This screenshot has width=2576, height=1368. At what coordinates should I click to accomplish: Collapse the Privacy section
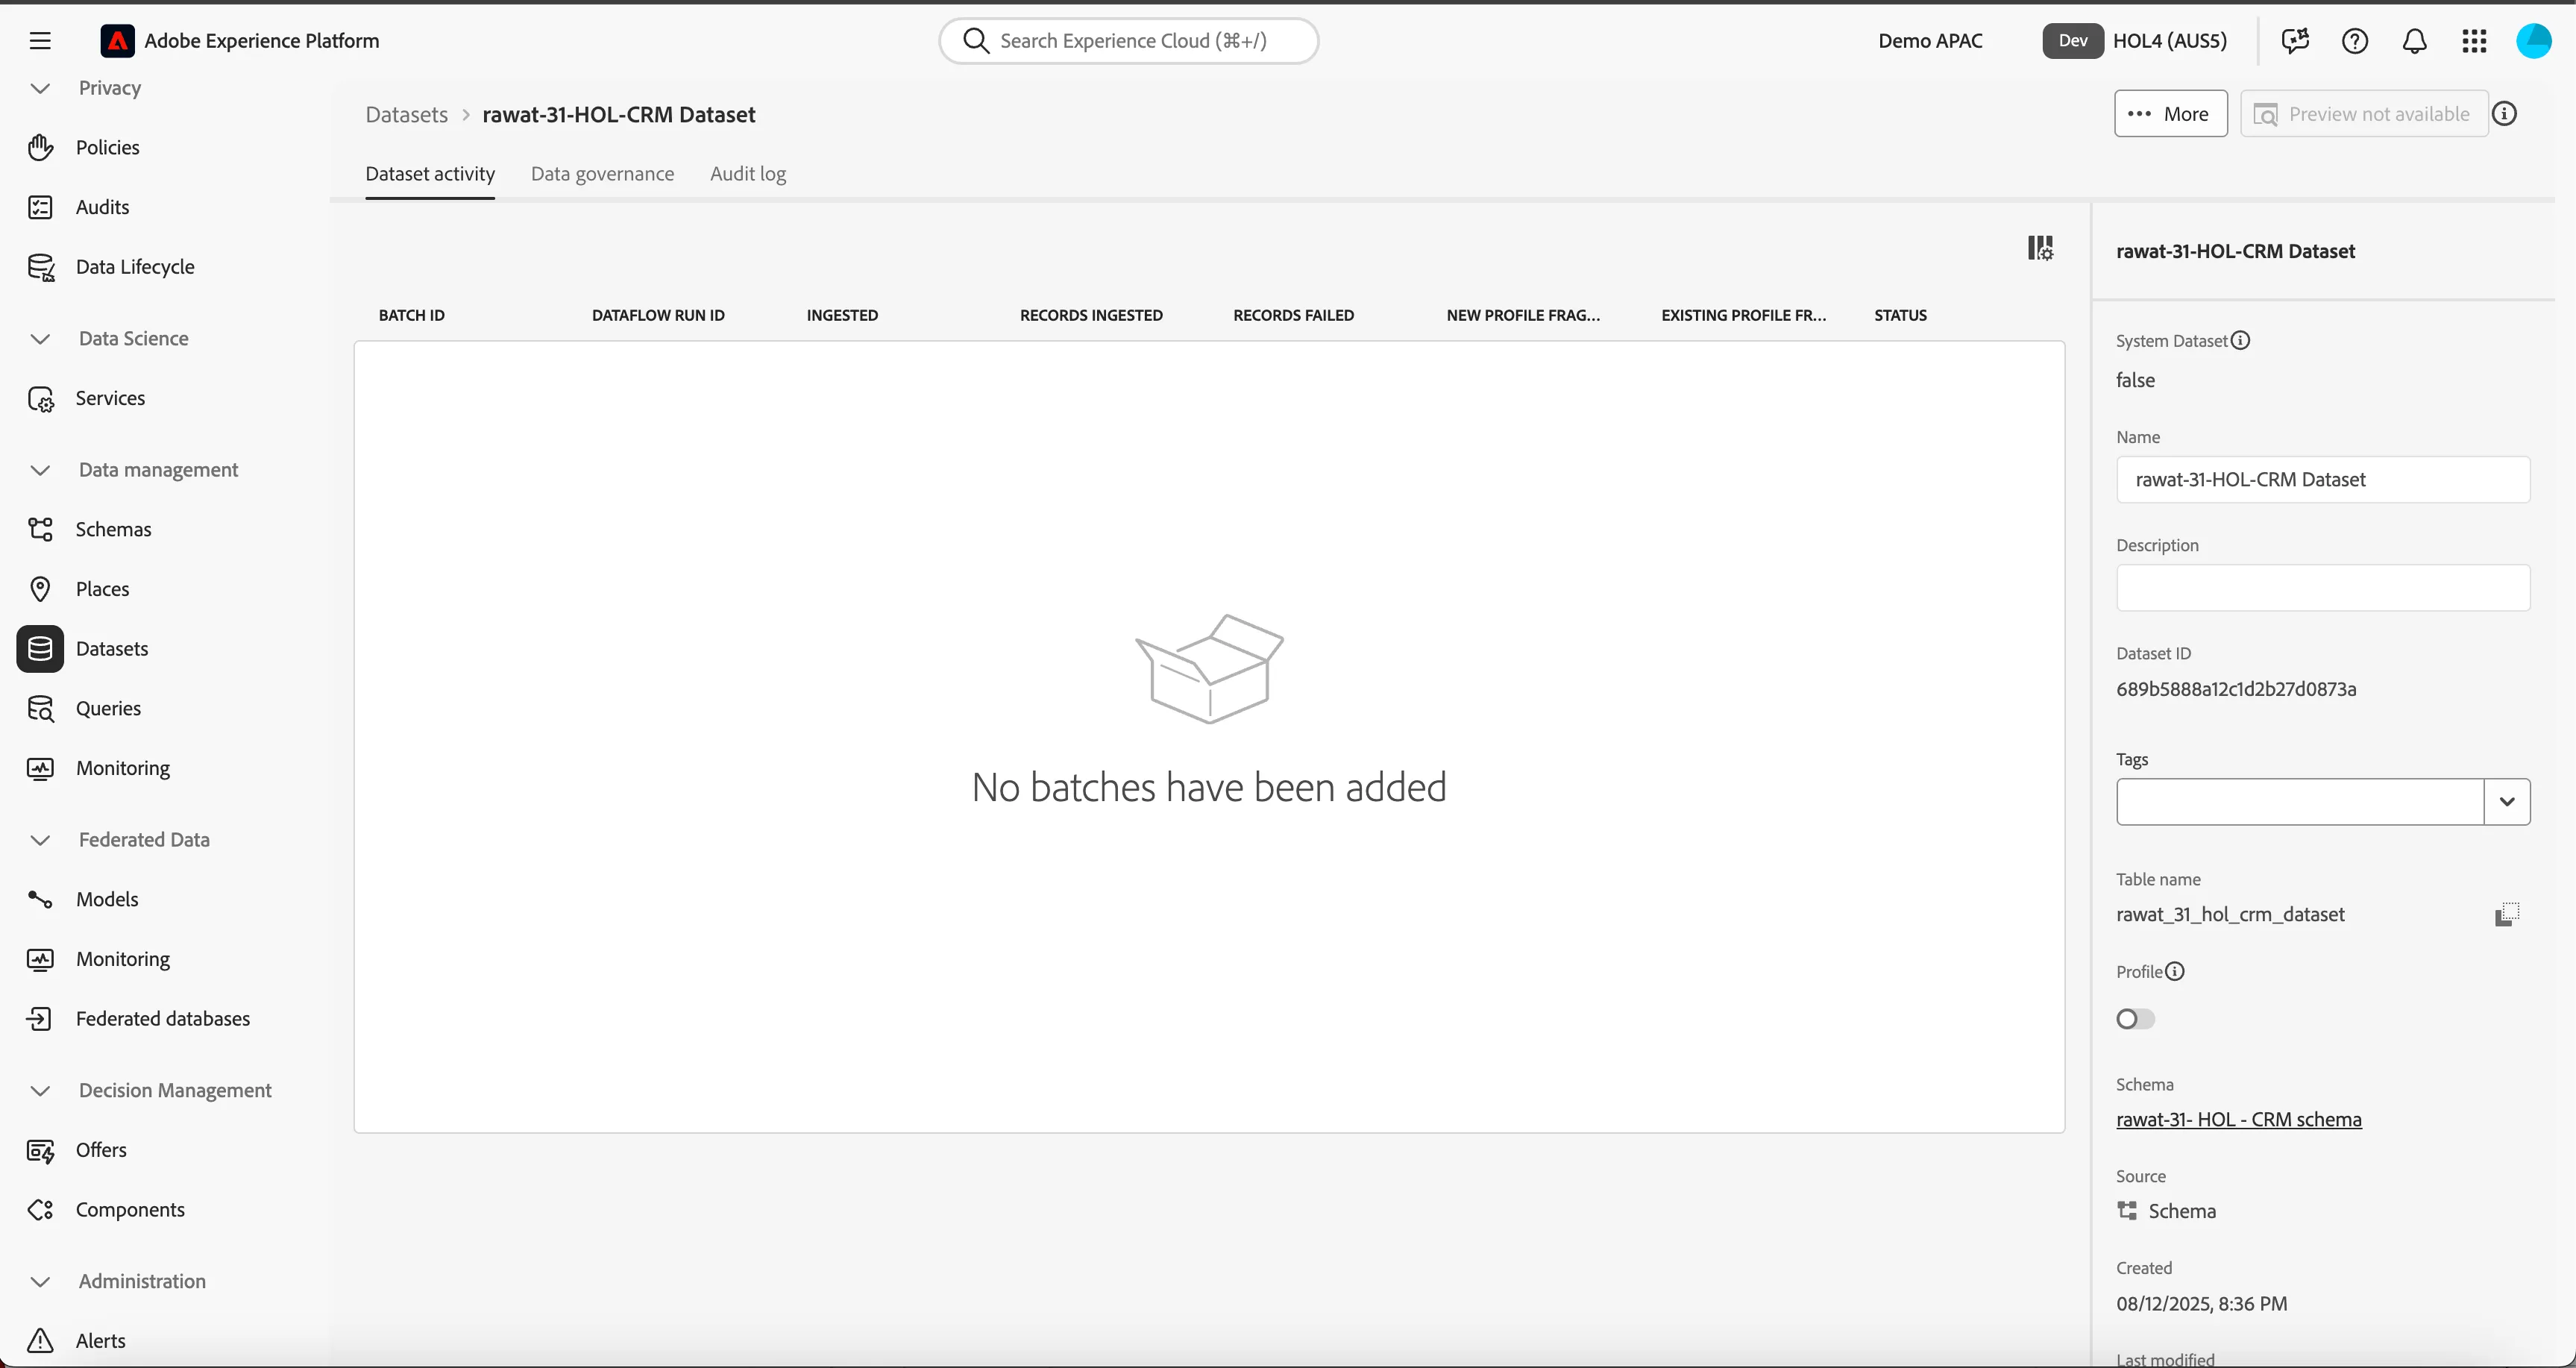coord(40,88)
